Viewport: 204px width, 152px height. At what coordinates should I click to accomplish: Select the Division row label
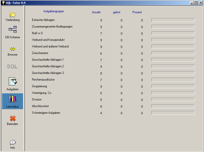tap(37, 99)
